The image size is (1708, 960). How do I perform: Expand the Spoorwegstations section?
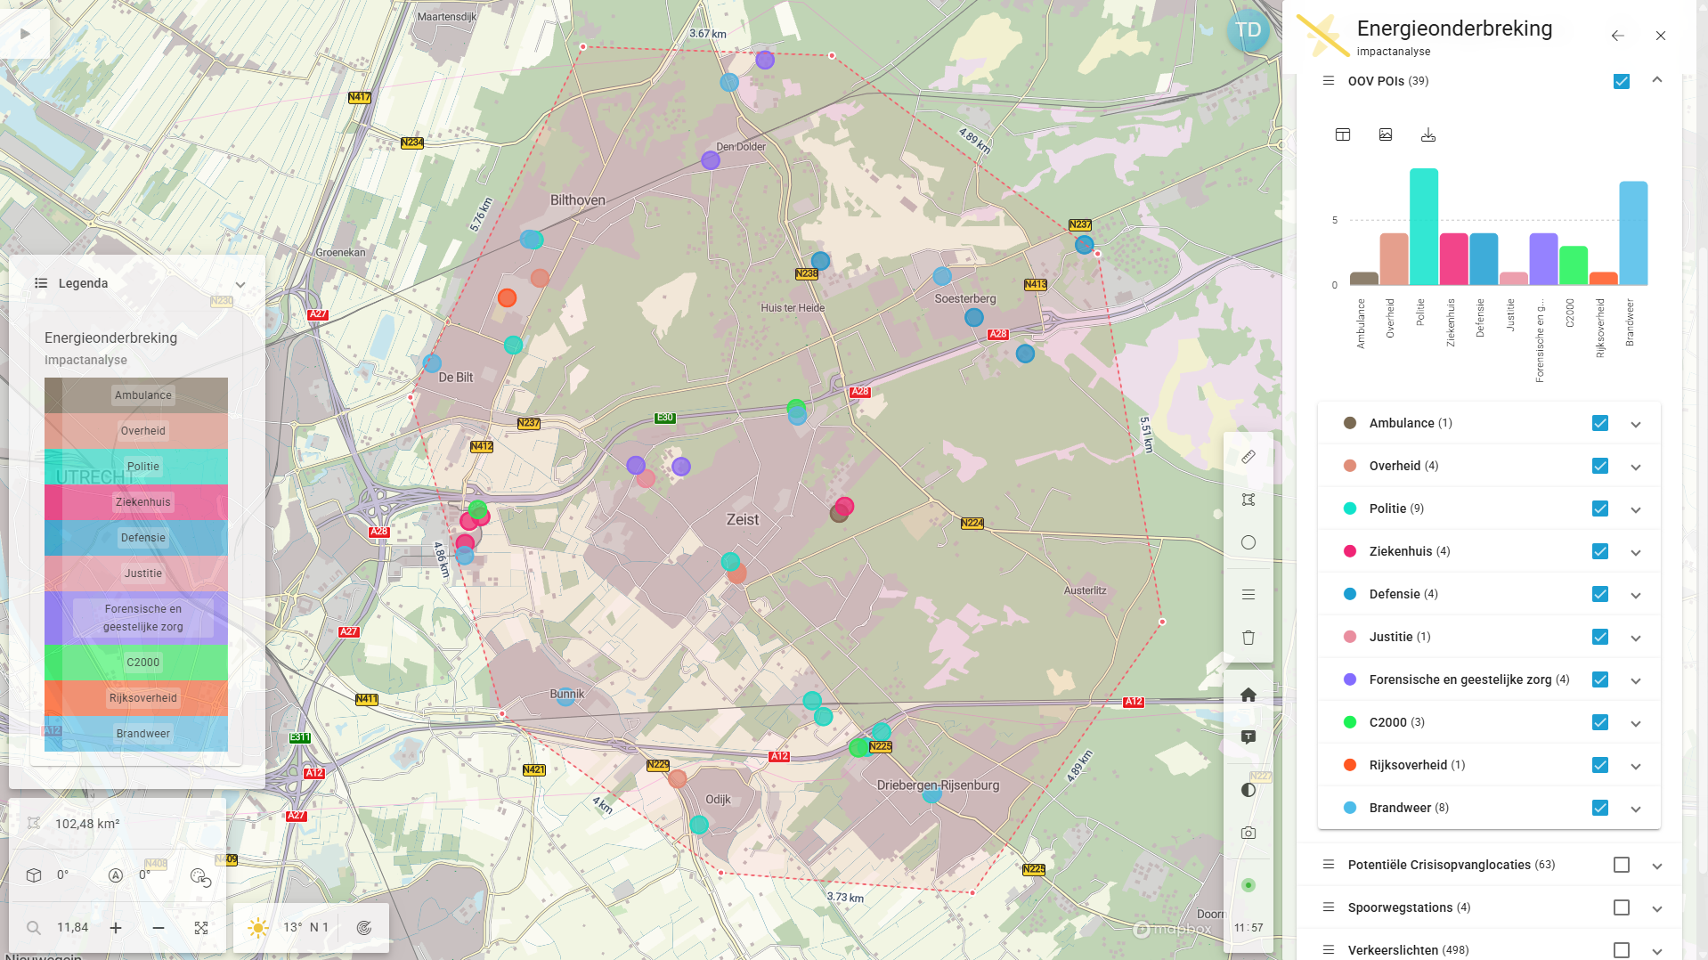pos(1656,908)
